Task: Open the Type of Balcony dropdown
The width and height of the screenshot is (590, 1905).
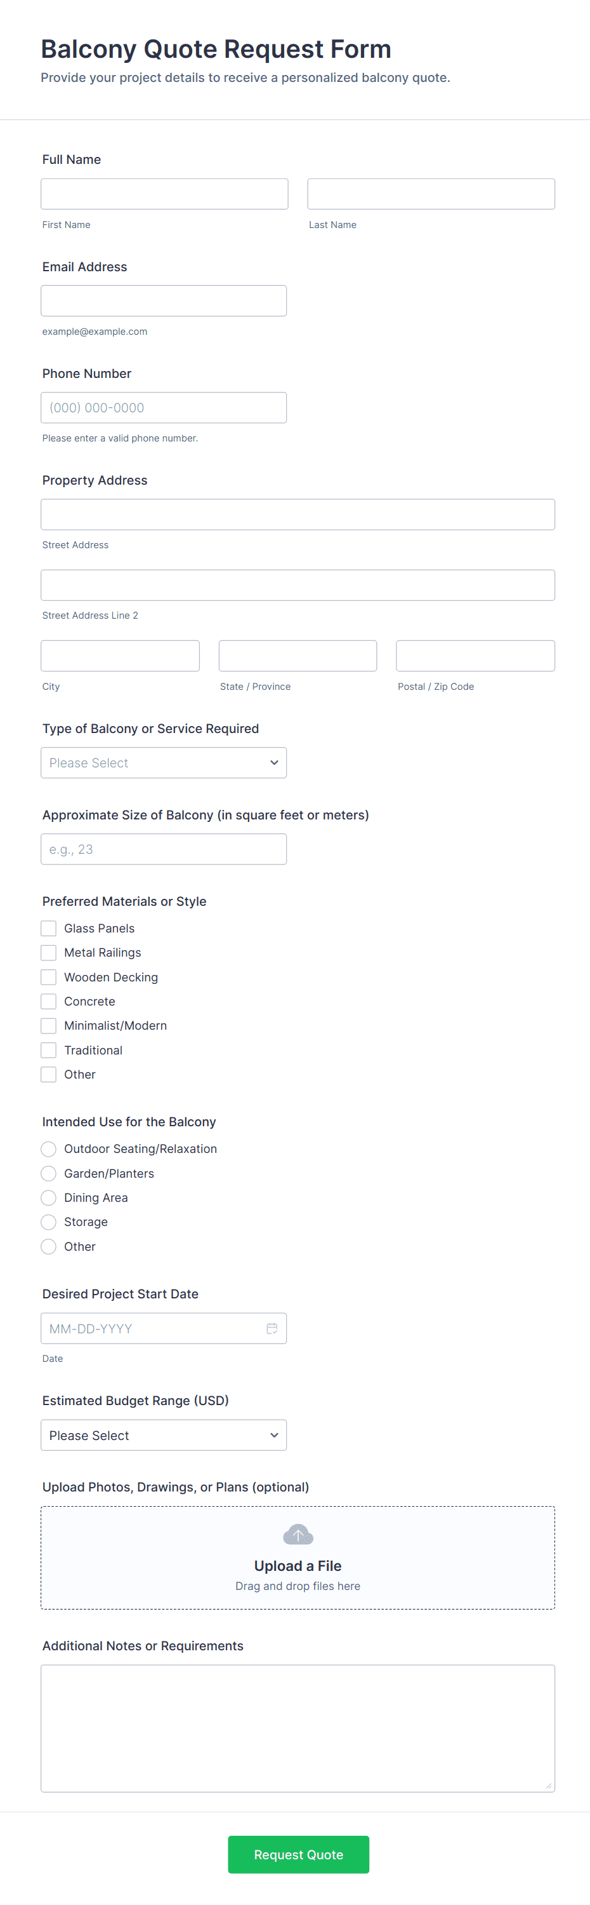Action: (x=163, y=762)
